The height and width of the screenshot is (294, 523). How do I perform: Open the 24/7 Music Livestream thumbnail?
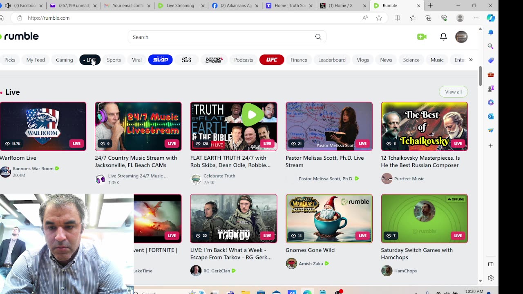[138, 126]
